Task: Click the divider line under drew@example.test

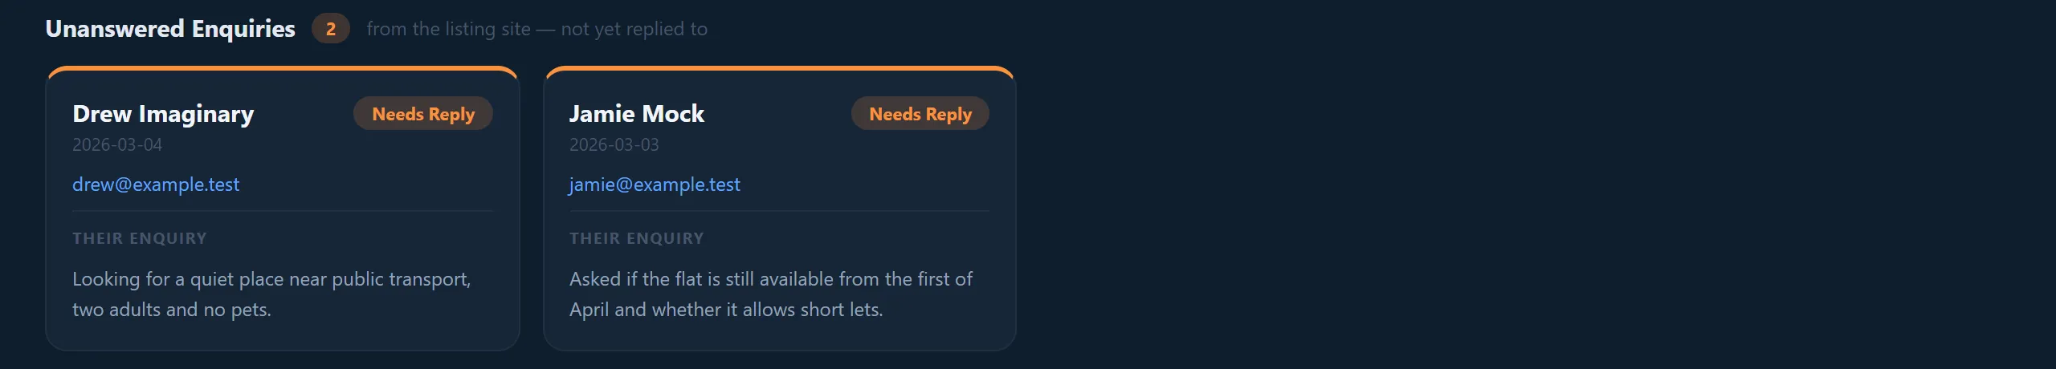Action: 283,211
